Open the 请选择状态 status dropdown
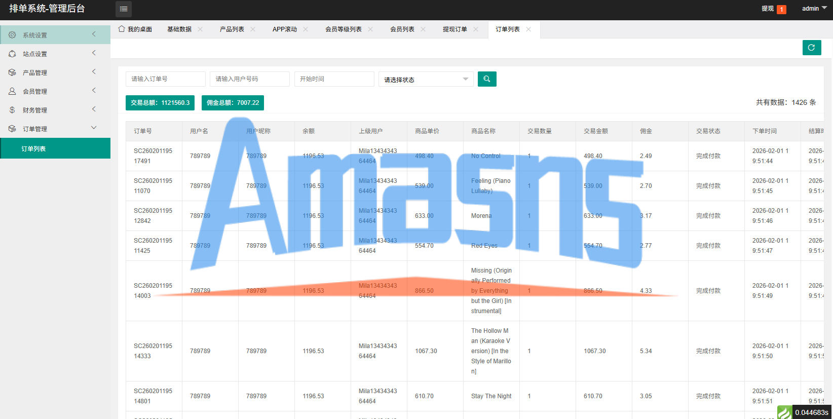Screen dimensions: 833x419 point(426,79)
